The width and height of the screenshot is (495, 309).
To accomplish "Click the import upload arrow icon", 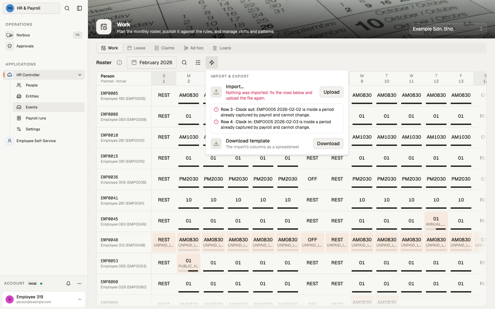I will 216,92.
